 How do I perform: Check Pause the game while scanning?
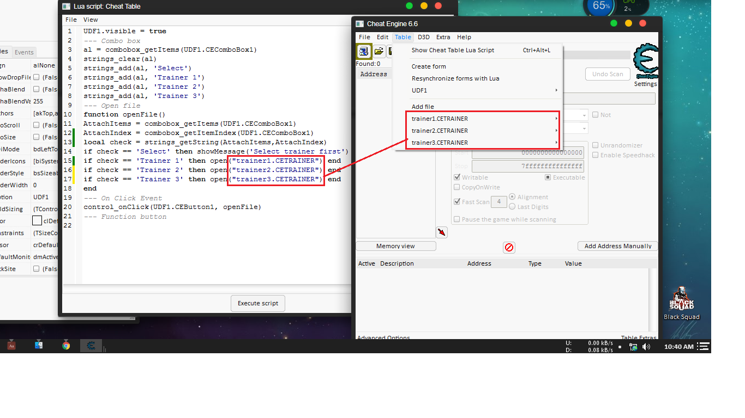458,219
